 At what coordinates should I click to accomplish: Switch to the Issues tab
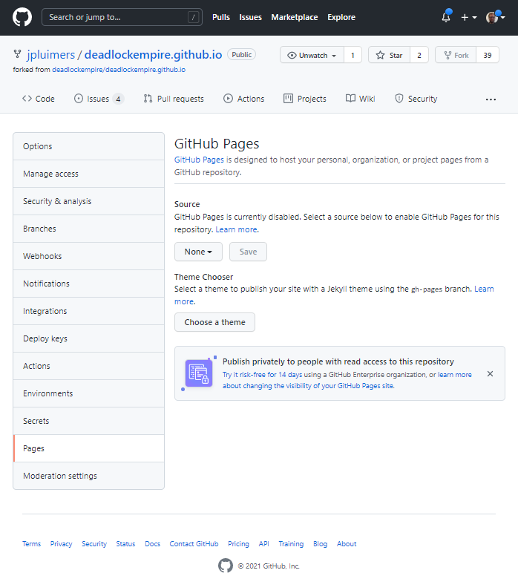coord(98,99)
